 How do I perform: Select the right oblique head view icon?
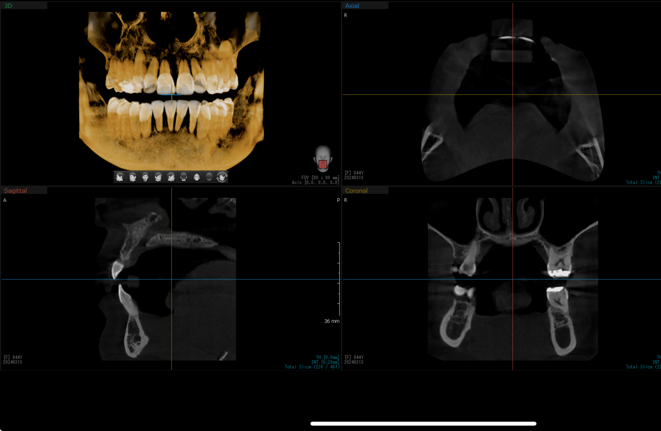158,177
